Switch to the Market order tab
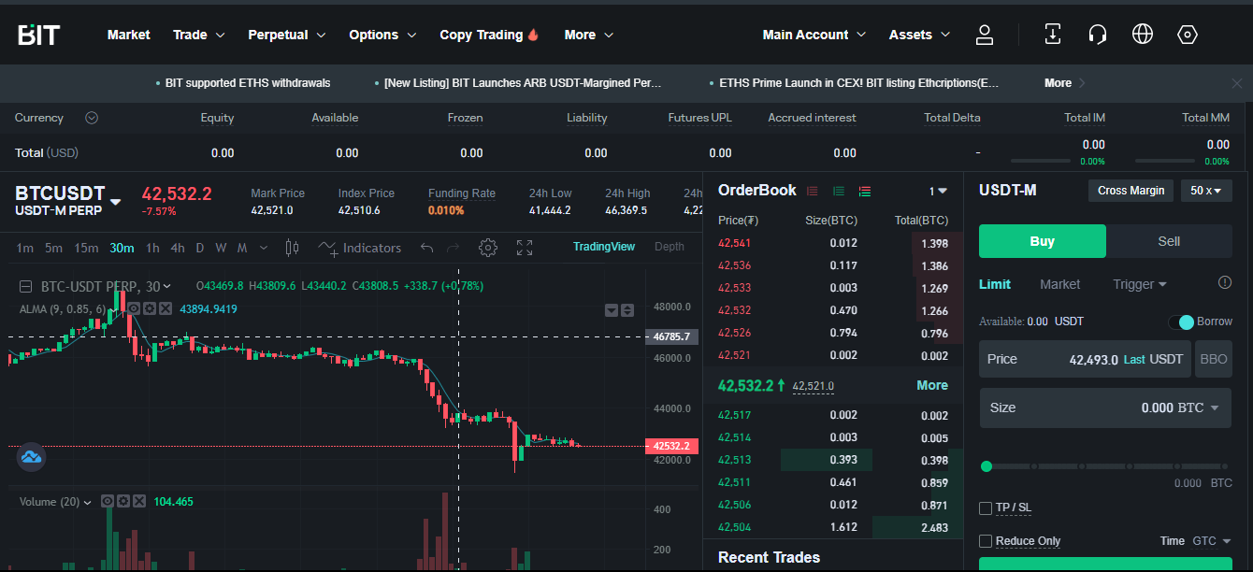The width and height of the screenshot is (1253, 572). [1060, 284]
